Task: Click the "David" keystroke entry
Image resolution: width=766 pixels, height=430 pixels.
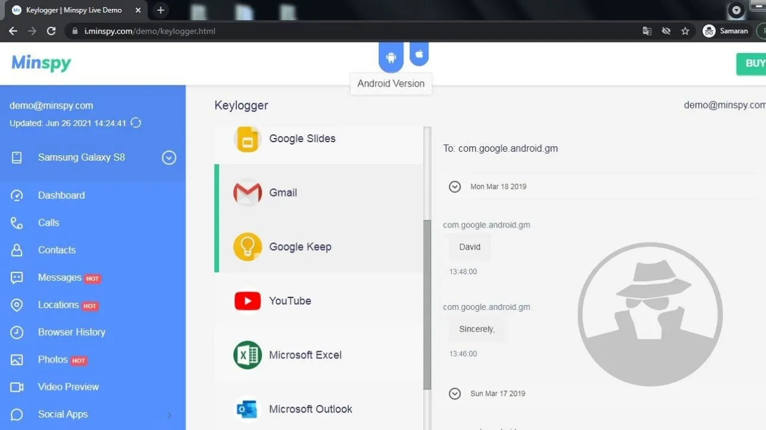Action: pos(470,247)
